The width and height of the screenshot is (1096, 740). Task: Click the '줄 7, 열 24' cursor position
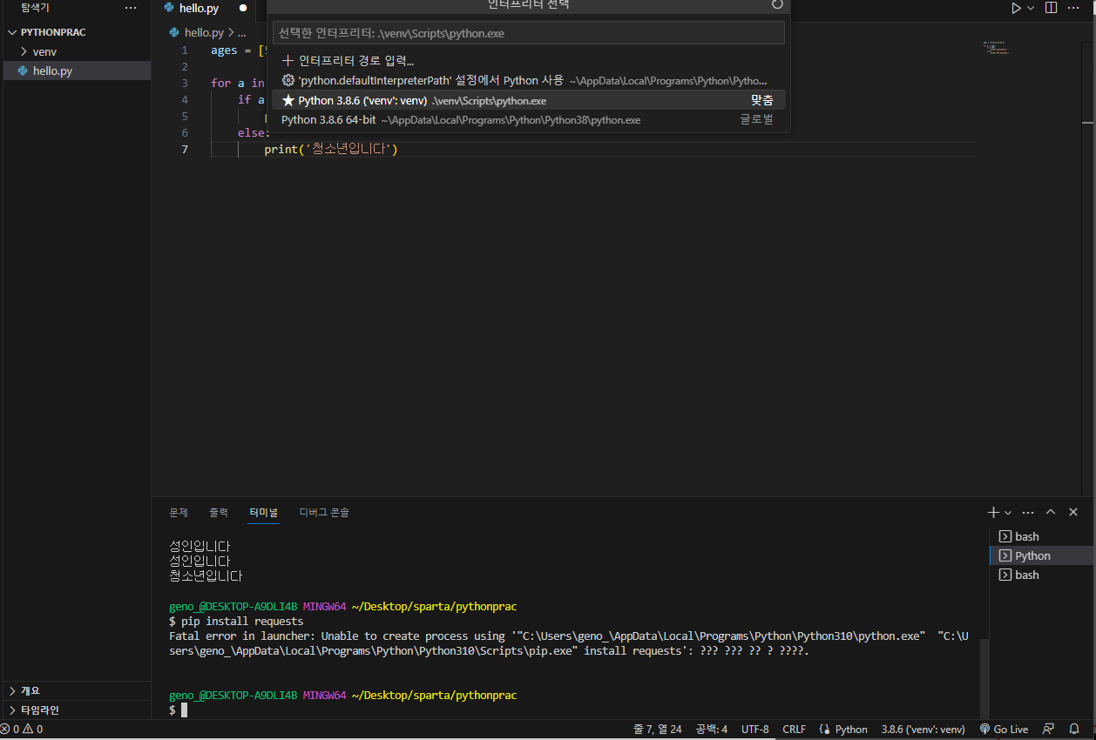click(x=658, y=730)
